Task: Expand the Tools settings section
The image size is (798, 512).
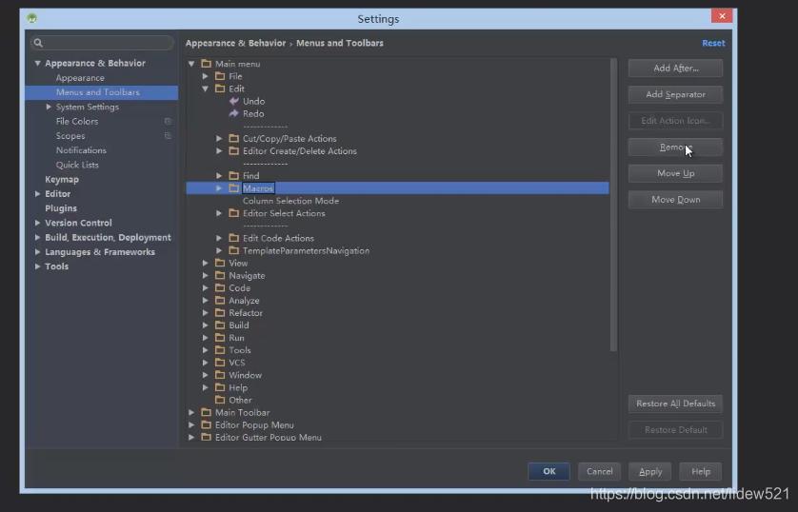Action: [37, 266]
